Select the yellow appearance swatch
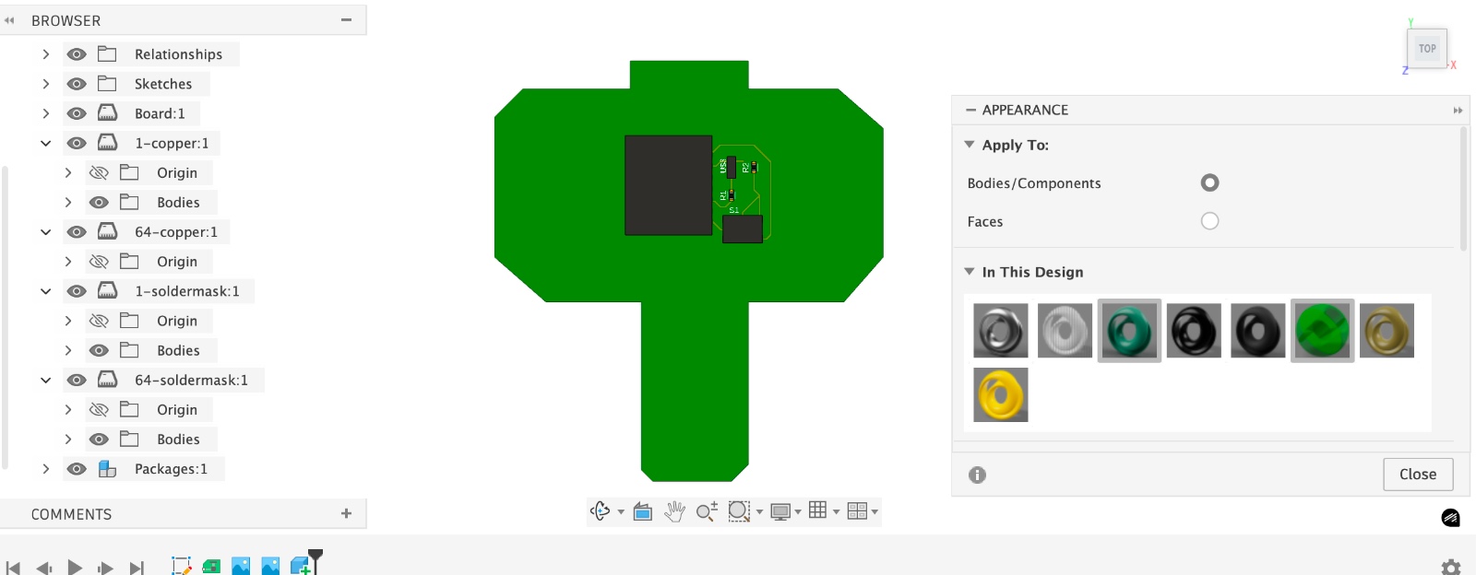 (x=1001, y=394)
